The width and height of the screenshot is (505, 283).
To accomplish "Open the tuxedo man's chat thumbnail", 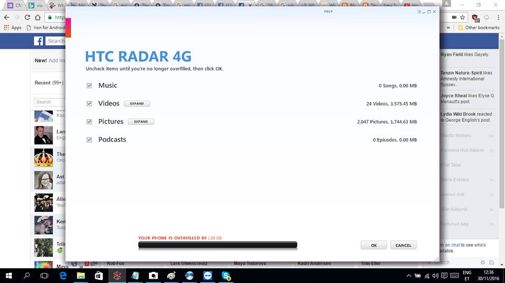I will click(44, 135).
